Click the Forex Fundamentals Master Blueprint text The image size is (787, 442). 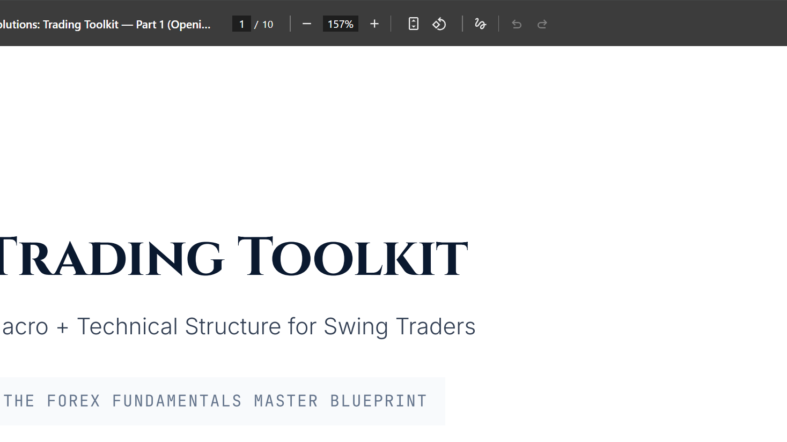point(215,401)
